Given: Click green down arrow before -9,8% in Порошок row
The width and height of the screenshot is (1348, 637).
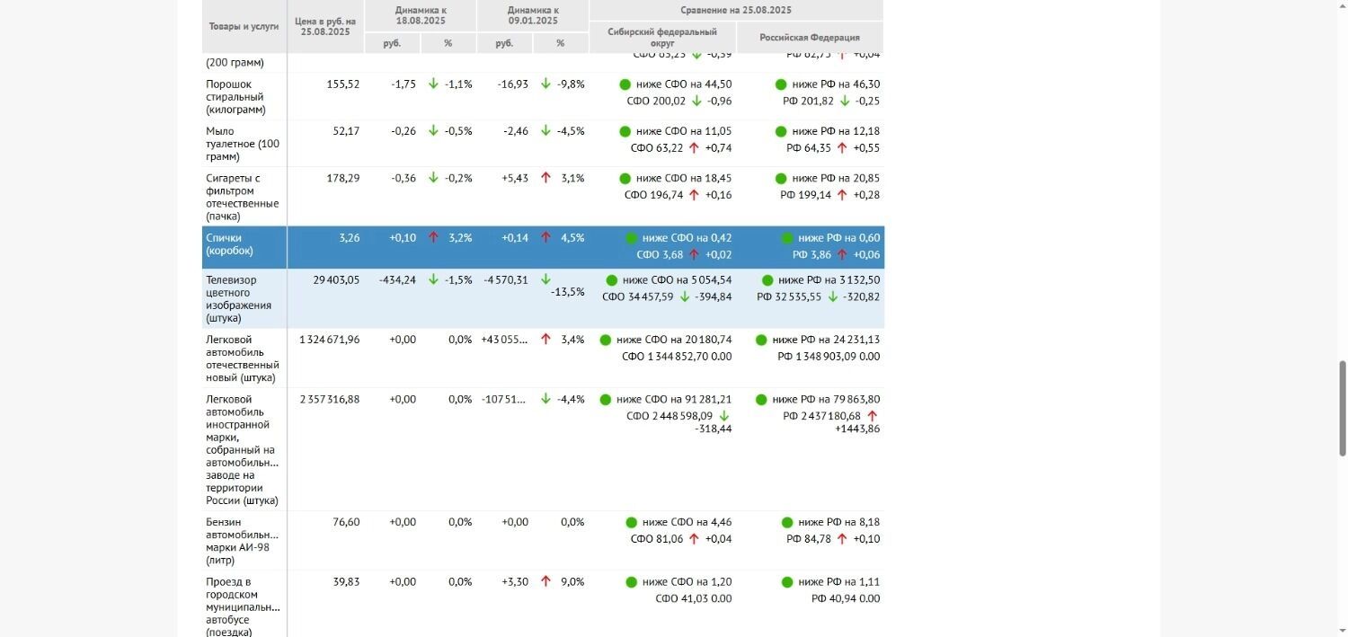Looking at the screenshot, I should 545,84.
